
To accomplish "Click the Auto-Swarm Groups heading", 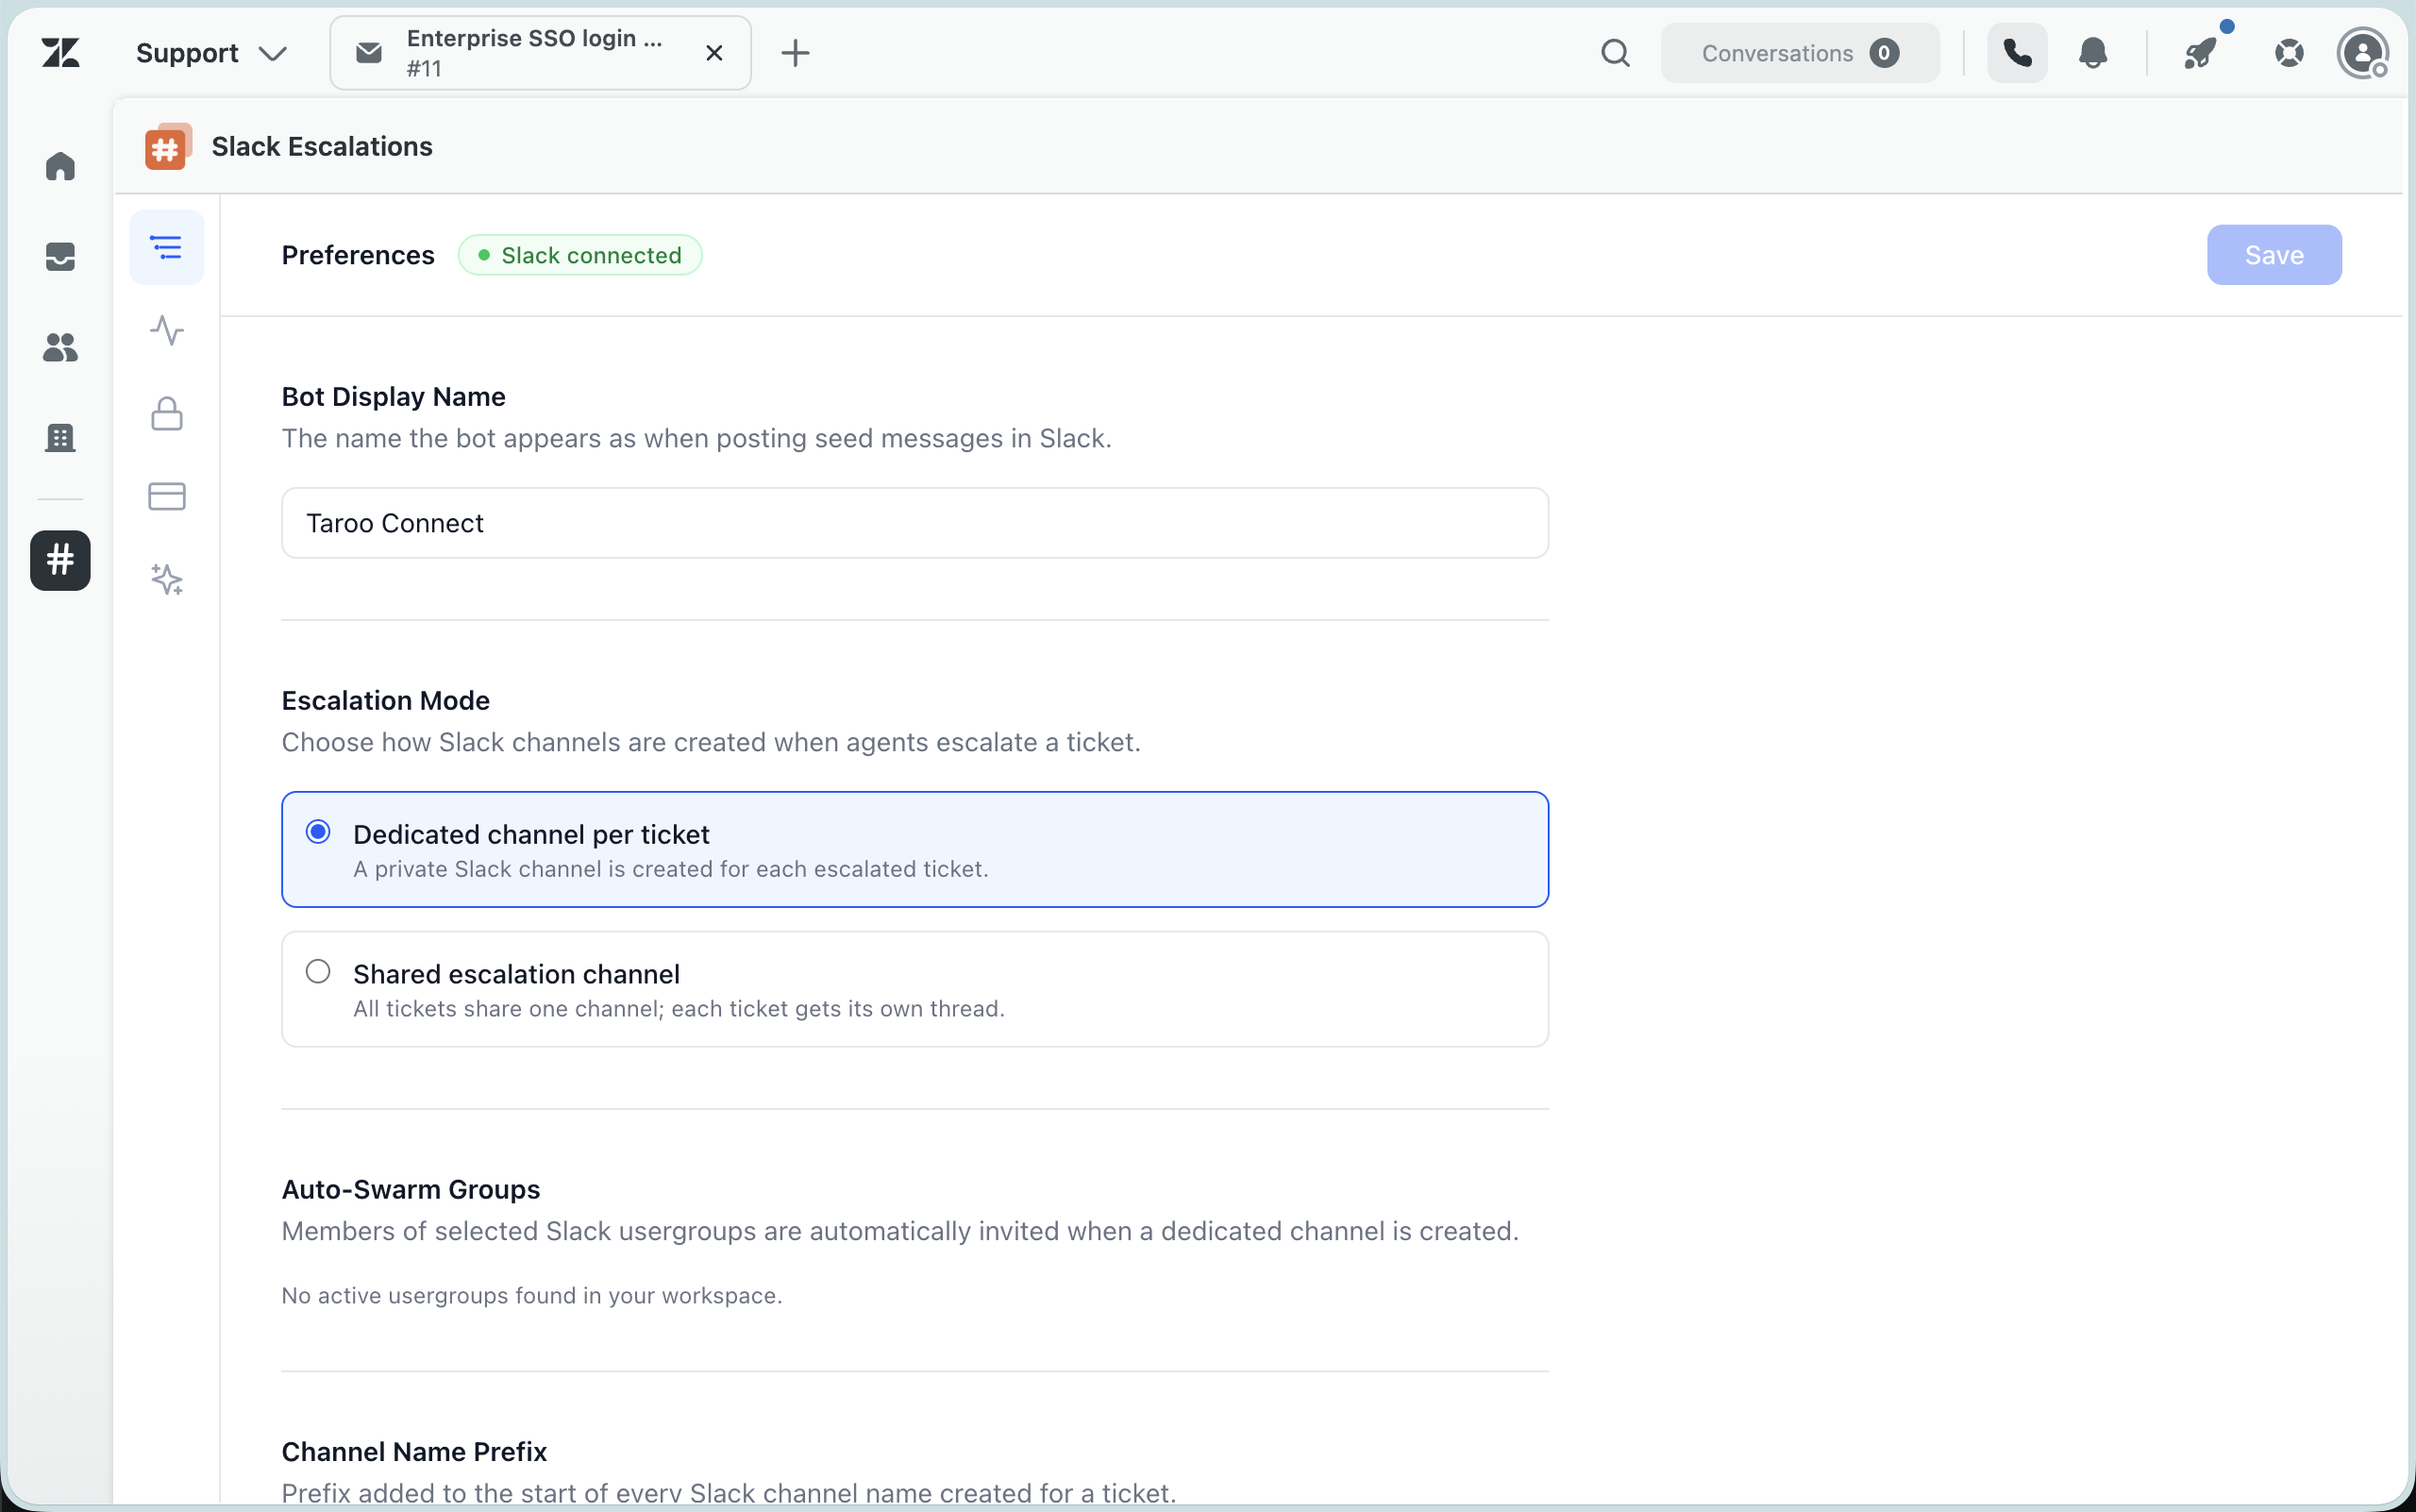I will (411, 1189).
